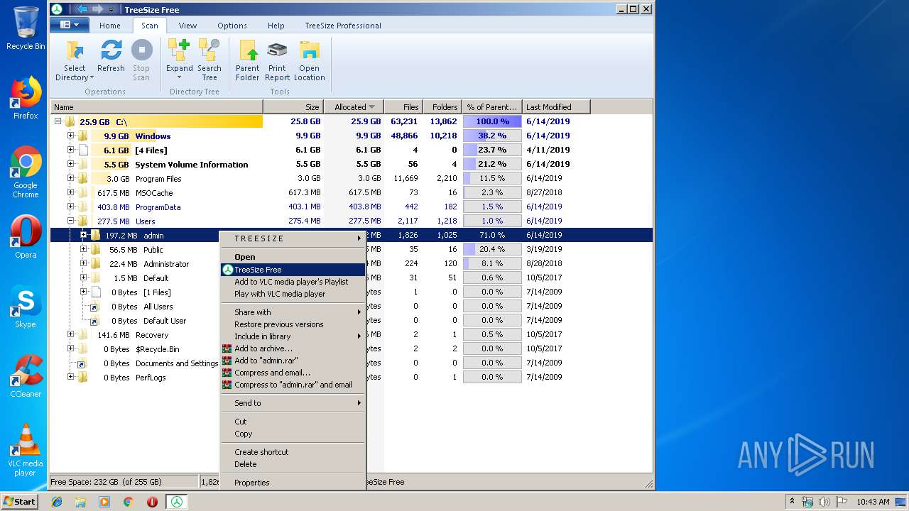Screen dimensions: 909x511
Task: Open the TreeSize application menu button
Action: (x=70, y=25)
